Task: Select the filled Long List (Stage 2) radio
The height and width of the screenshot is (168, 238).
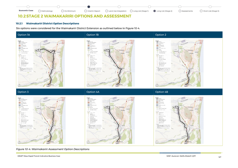Action: (154, 11)
